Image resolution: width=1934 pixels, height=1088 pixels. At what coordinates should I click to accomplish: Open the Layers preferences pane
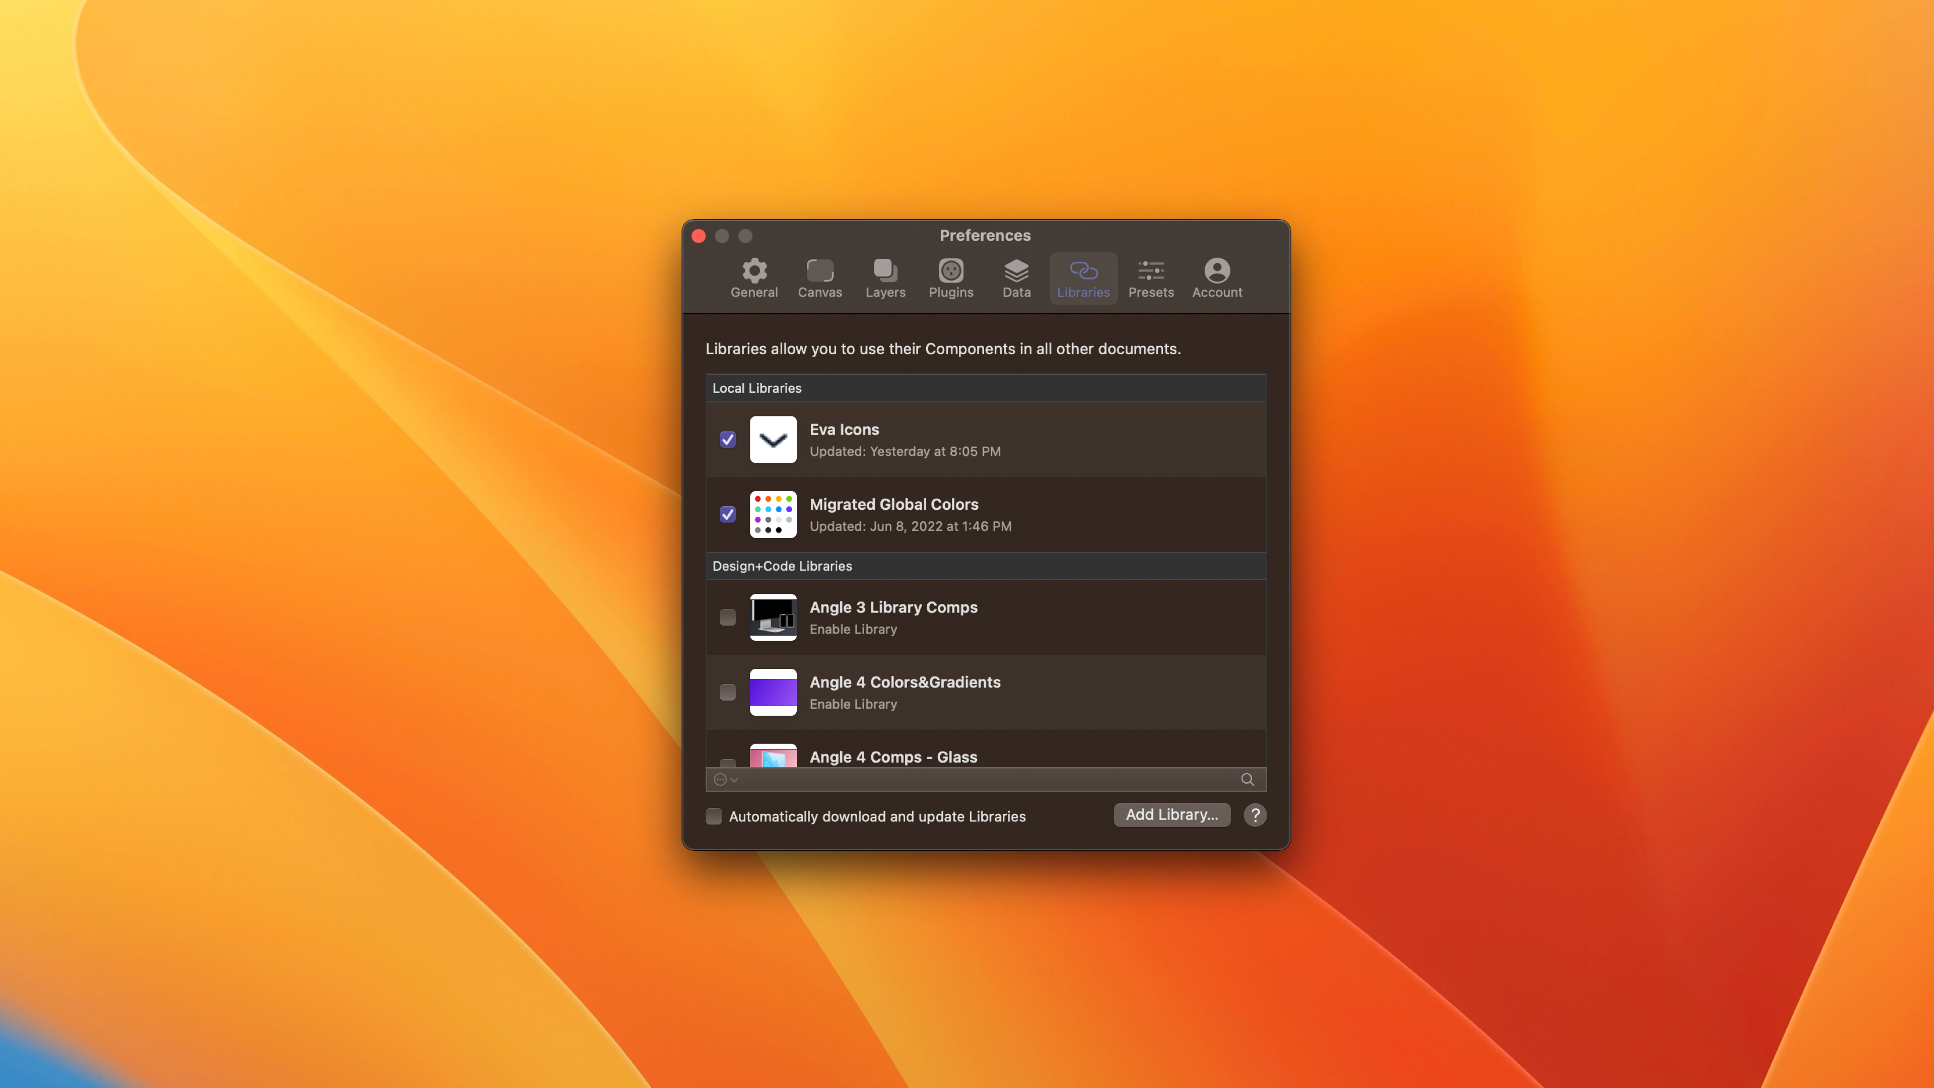click(885, 278)
